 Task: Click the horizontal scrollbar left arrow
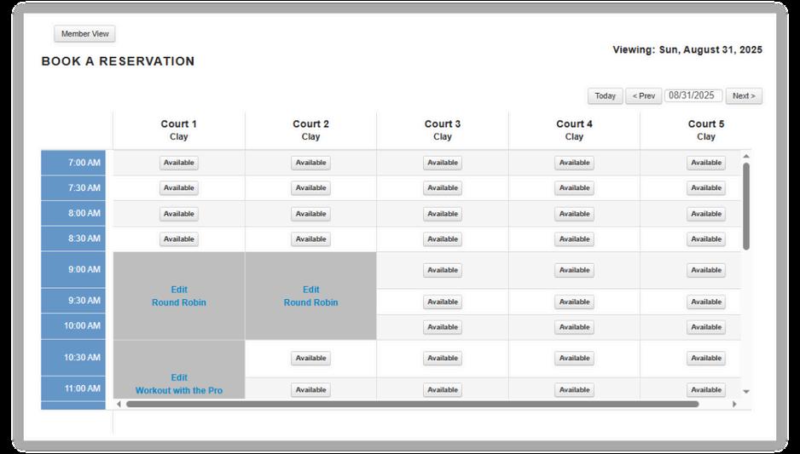pos(119,404)
